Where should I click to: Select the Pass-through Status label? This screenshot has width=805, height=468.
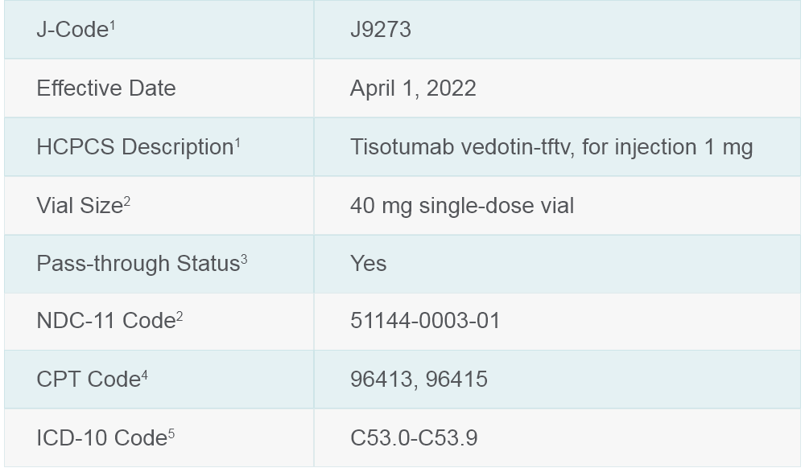[x=138, y=264]
